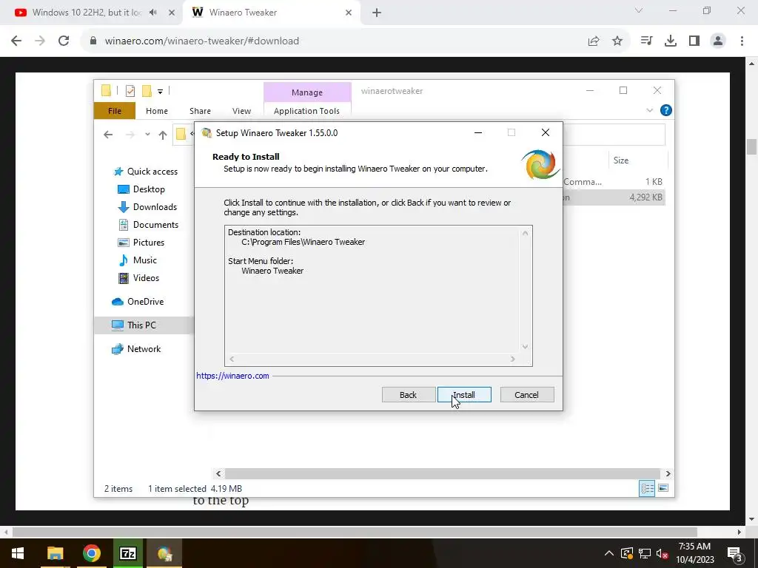The height and width of the screenshot is (568, 758).
Task: Open Explorer's recent locations dropdown
Action: pos(147,135)
